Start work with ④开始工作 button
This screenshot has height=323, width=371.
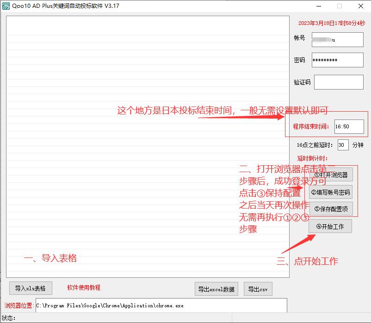coord(330,226)
